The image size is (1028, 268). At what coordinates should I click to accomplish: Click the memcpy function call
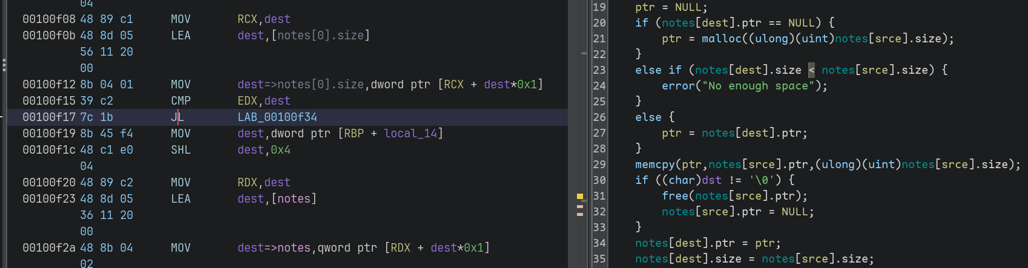click(654, 165)
